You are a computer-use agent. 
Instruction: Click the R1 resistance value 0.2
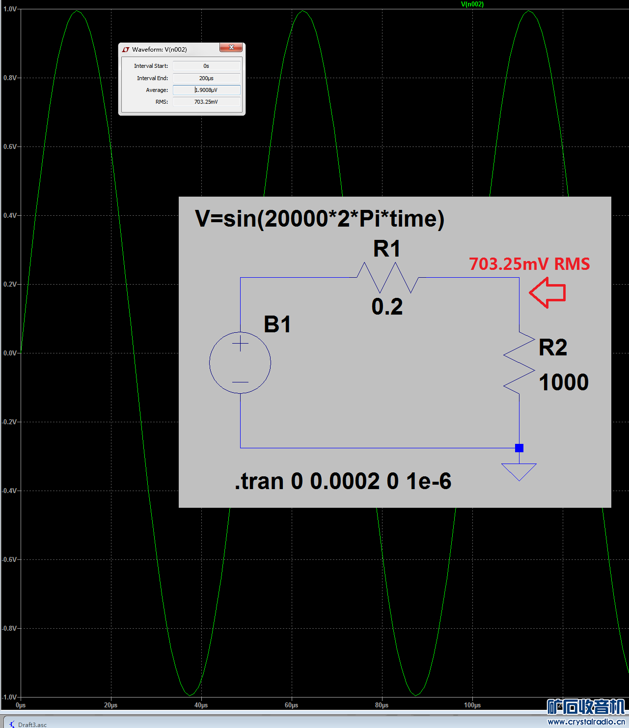click(x=387, y=307)
